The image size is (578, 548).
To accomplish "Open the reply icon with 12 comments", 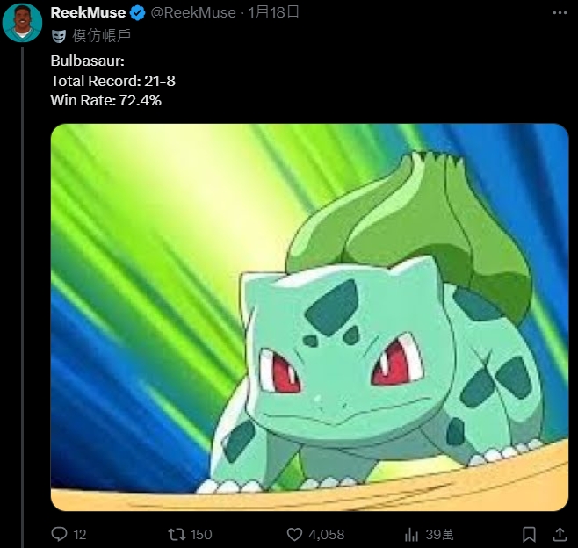I will click(59, 534).
